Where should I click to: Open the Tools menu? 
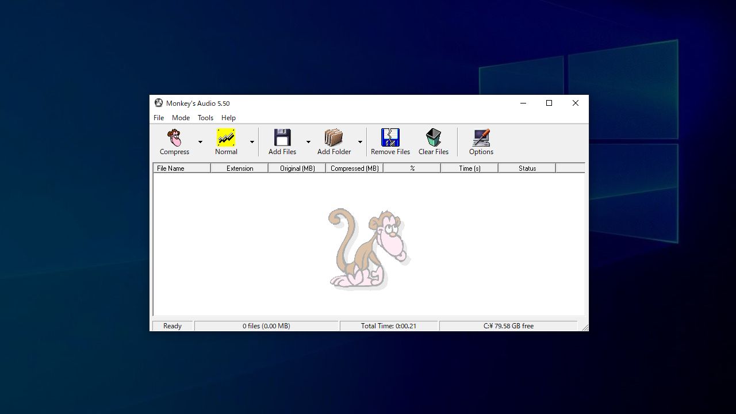[205, 118]
